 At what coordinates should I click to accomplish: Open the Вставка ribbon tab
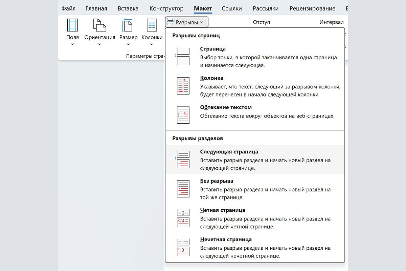coord(128,8)
